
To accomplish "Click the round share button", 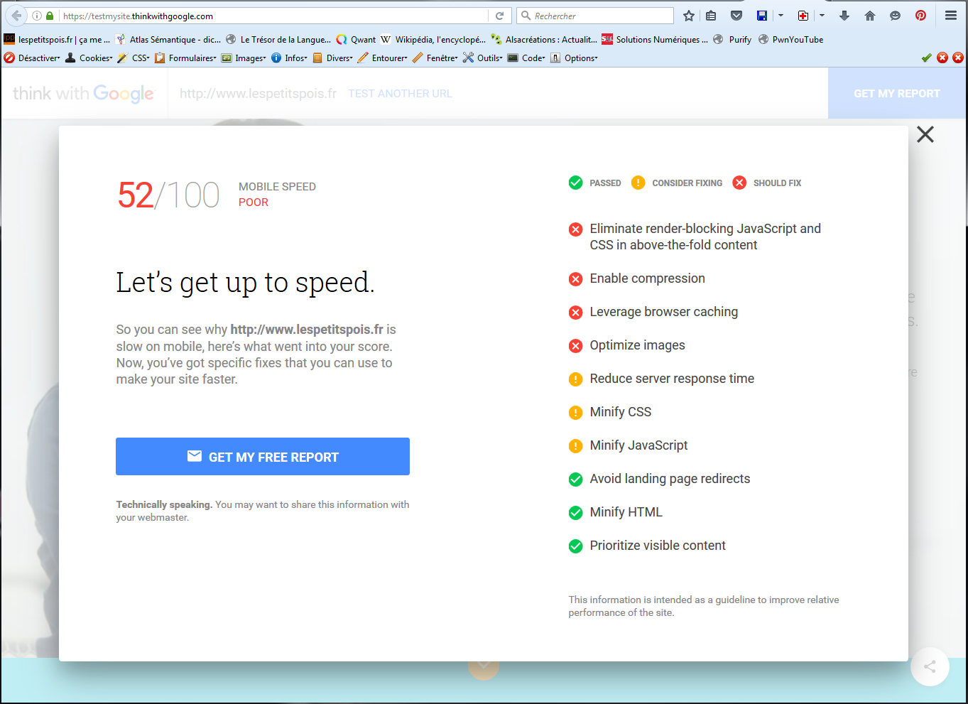I will (930, 666).
